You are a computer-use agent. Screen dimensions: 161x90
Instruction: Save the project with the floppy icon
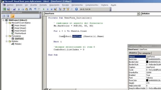(14, 9)
